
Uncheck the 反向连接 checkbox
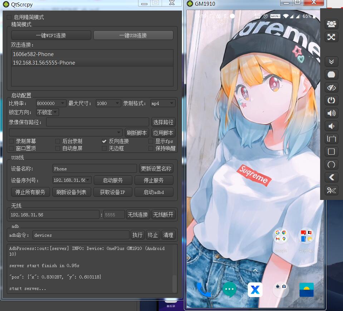tap(104, 141)
